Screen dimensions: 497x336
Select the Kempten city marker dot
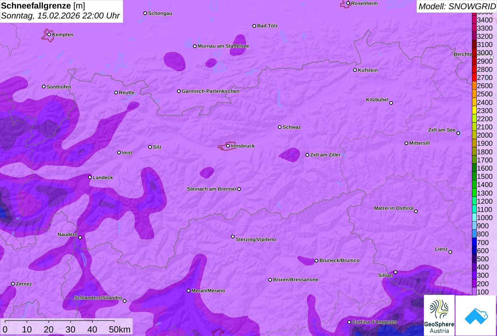pos(49,34)
